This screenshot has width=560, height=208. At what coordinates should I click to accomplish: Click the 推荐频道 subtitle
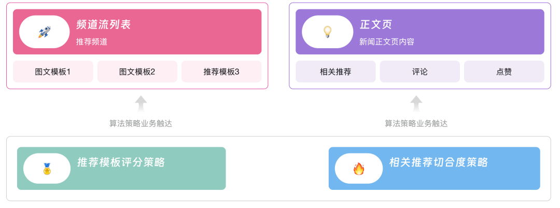pos(91,42)
